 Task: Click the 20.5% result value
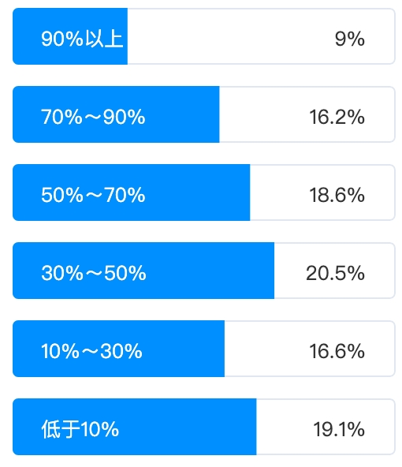[x=335, y=273]
